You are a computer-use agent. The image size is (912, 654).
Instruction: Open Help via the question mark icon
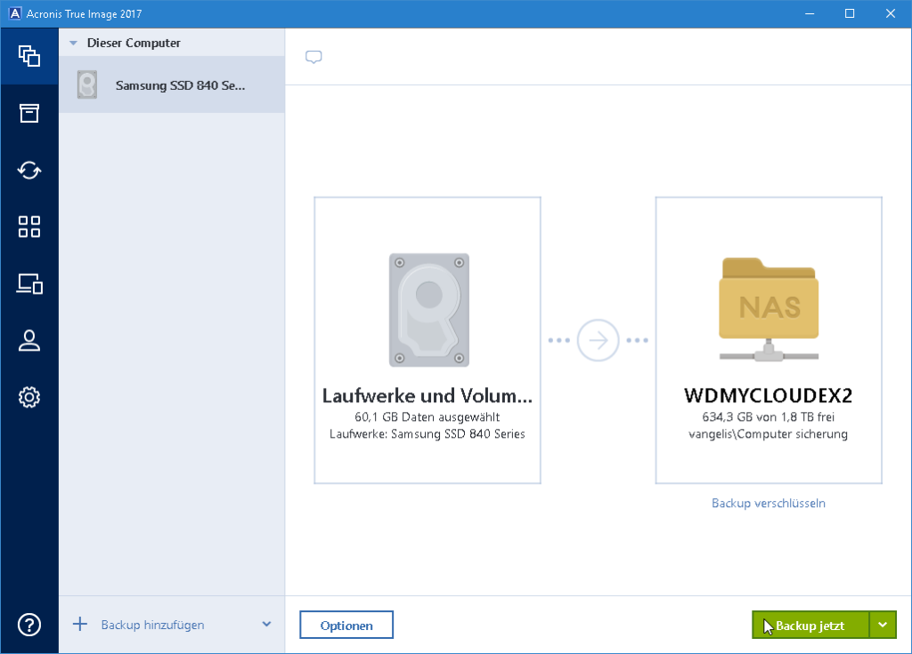tap(29, 623)
